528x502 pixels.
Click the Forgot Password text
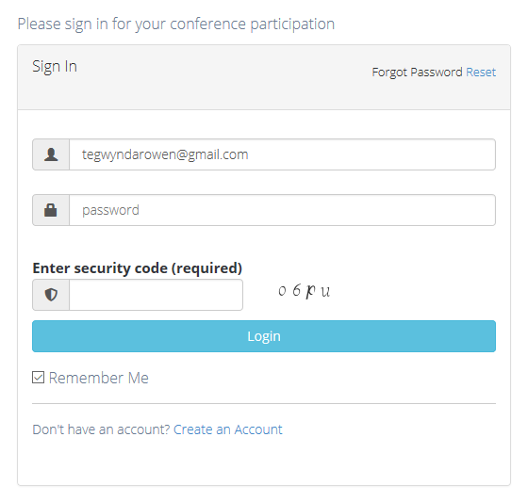[x=417, y=73]
